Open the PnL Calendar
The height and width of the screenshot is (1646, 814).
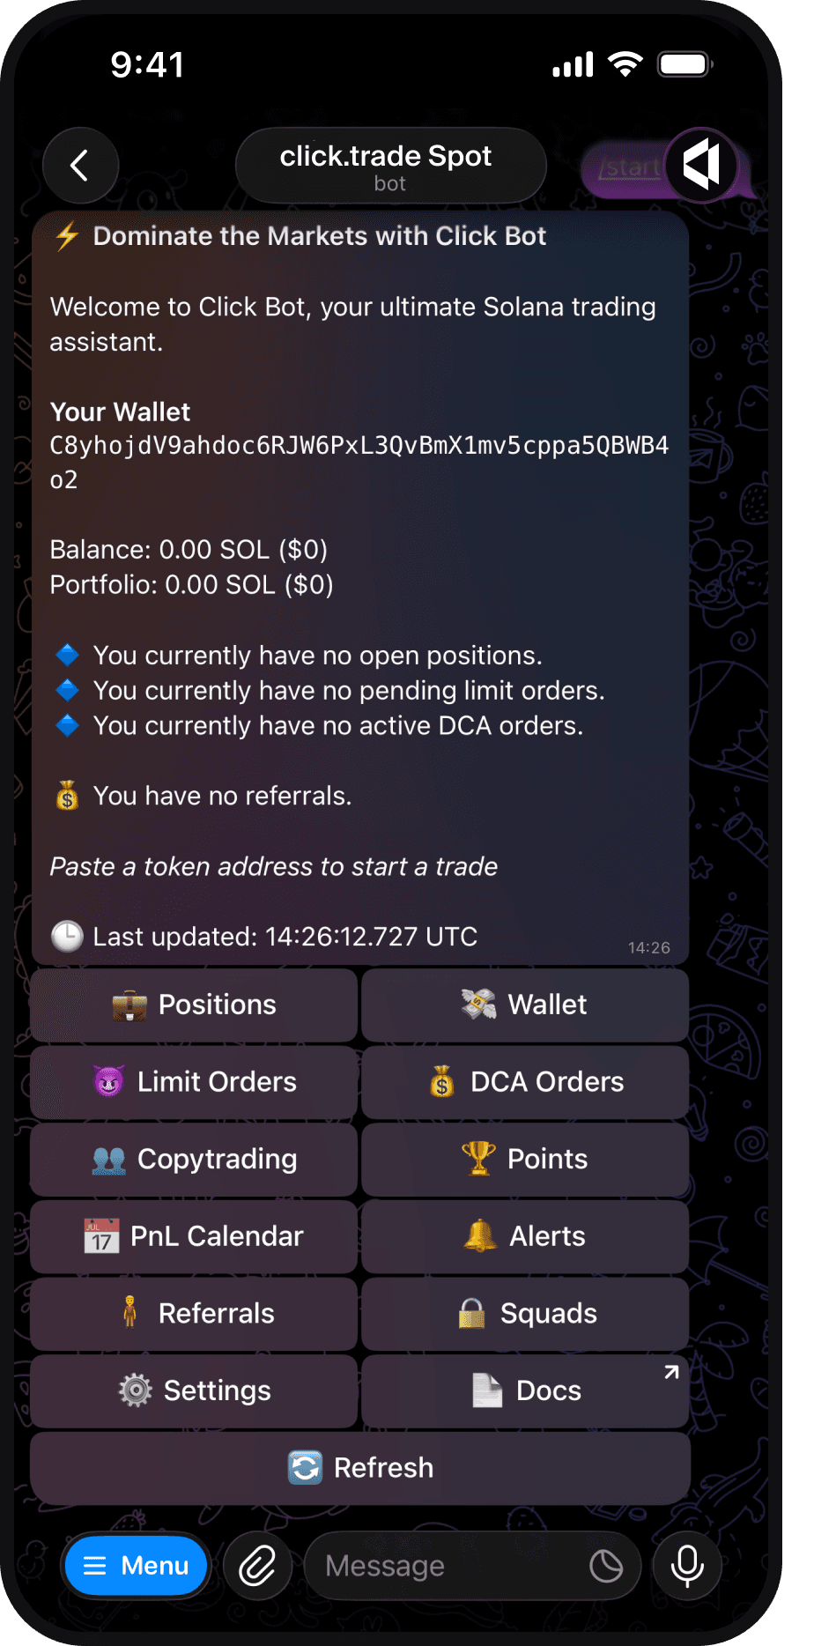tap(193, 1236)
